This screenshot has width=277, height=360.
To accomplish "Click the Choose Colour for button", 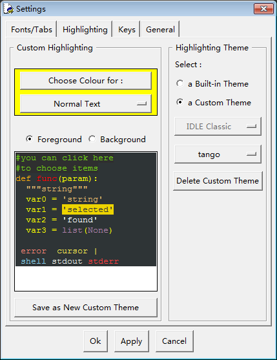I will click(x=86, y=81).
